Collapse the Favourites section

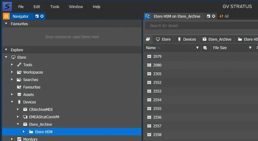click(x=6, y=24)
